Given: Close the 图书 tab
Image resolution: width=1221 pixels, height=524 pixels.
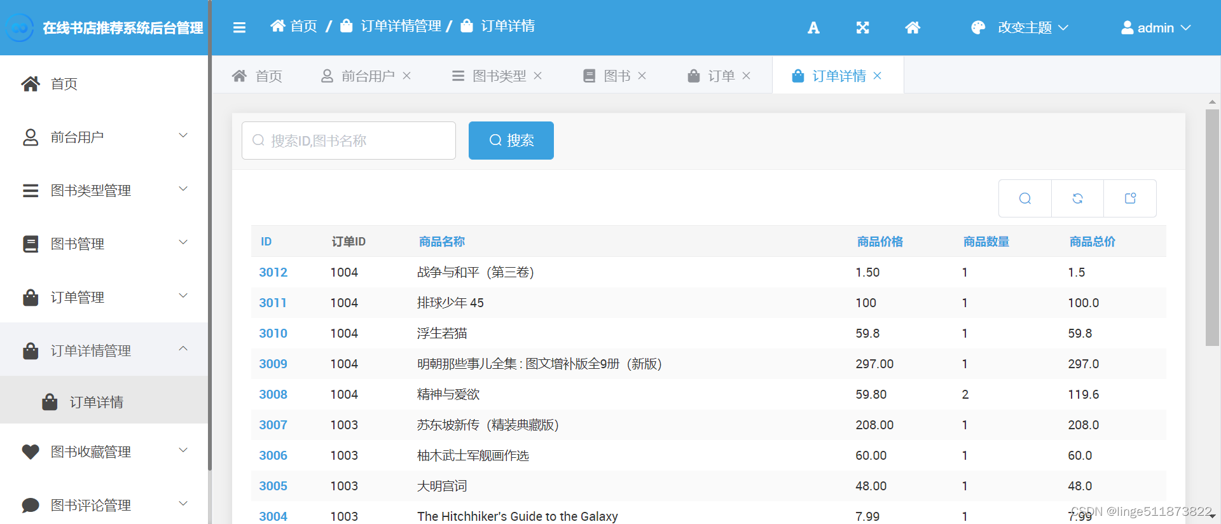Looking at the screenshot, I should click(642, 76).
